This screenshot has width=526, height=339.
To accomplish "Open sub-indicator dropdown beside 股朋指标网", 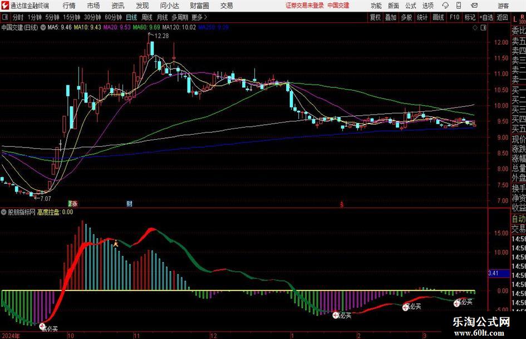I will pyautogui.click(x=4, y=212).
